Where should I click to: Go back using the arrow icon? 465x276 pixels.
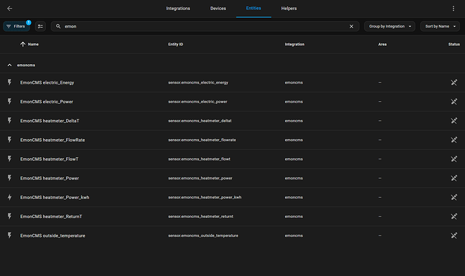[x=9, y=8]
